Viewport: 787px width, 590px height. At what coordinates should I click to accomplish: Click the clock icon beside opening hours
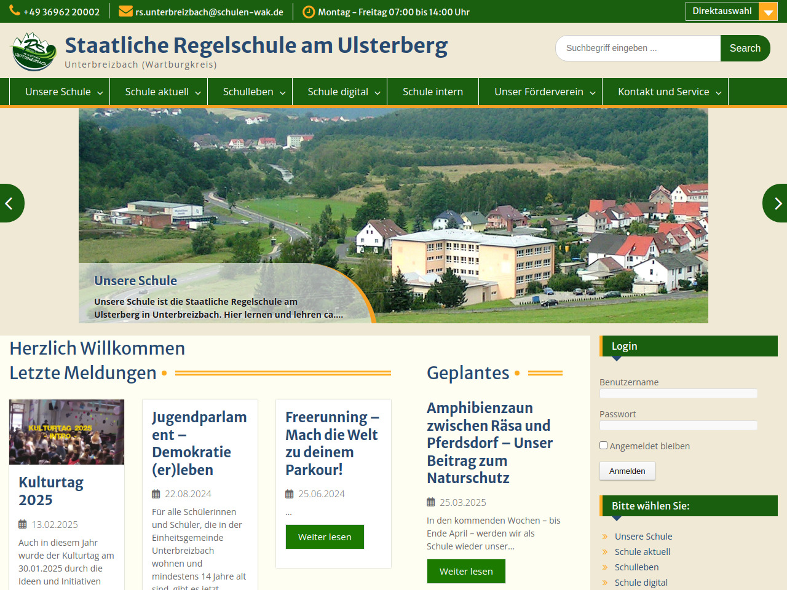309,12
